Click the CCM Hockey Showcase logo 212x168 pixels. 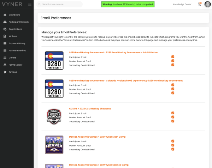[x=54, y=117]
